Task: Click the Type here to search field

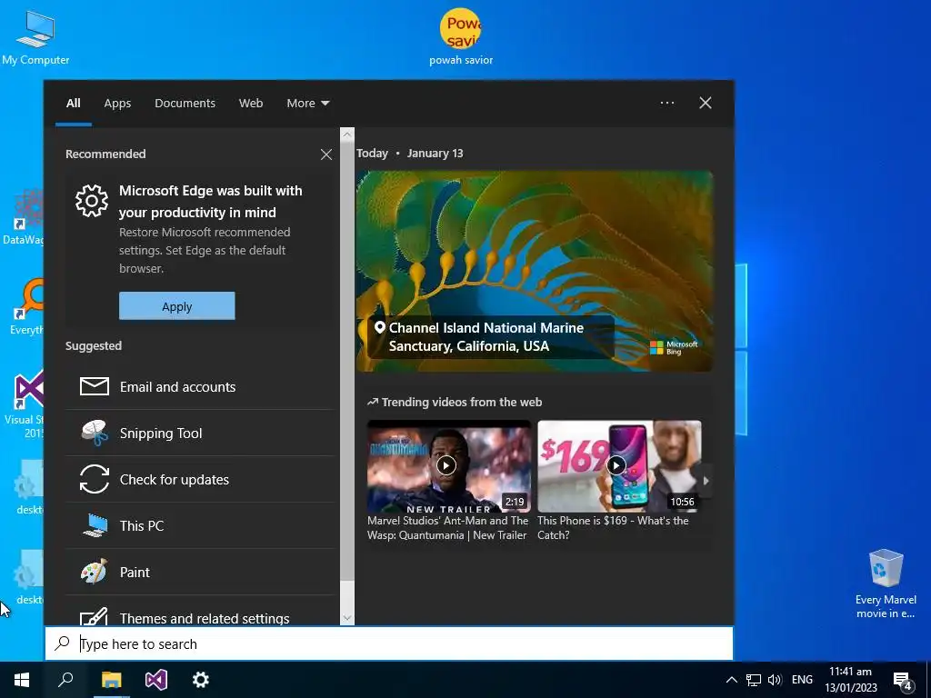Action: 389,643
